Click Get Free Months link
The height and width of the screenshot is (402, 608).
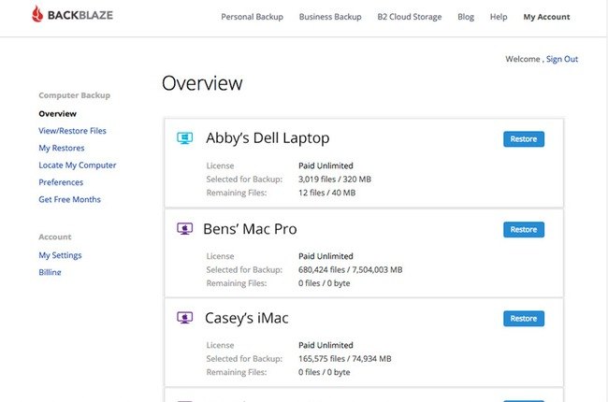(69, 199)
